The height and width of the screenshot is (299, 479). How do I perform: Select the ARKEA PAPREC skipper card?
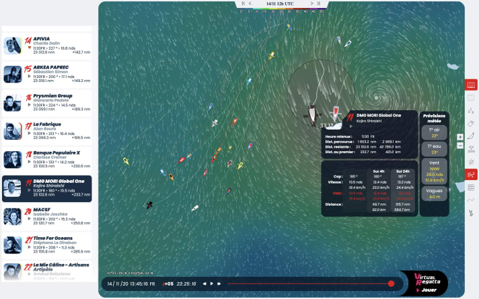click(46, 74)
